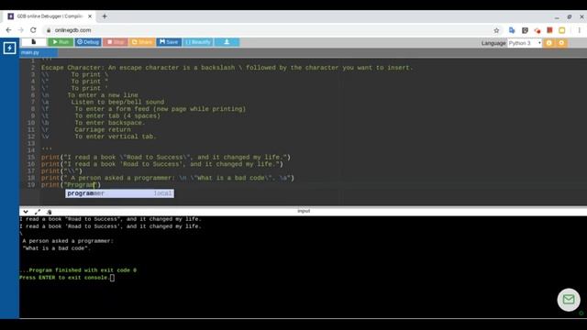Save the project with the Save button
The height and width of the screenshot is (330, 587).
click(169, 42)
